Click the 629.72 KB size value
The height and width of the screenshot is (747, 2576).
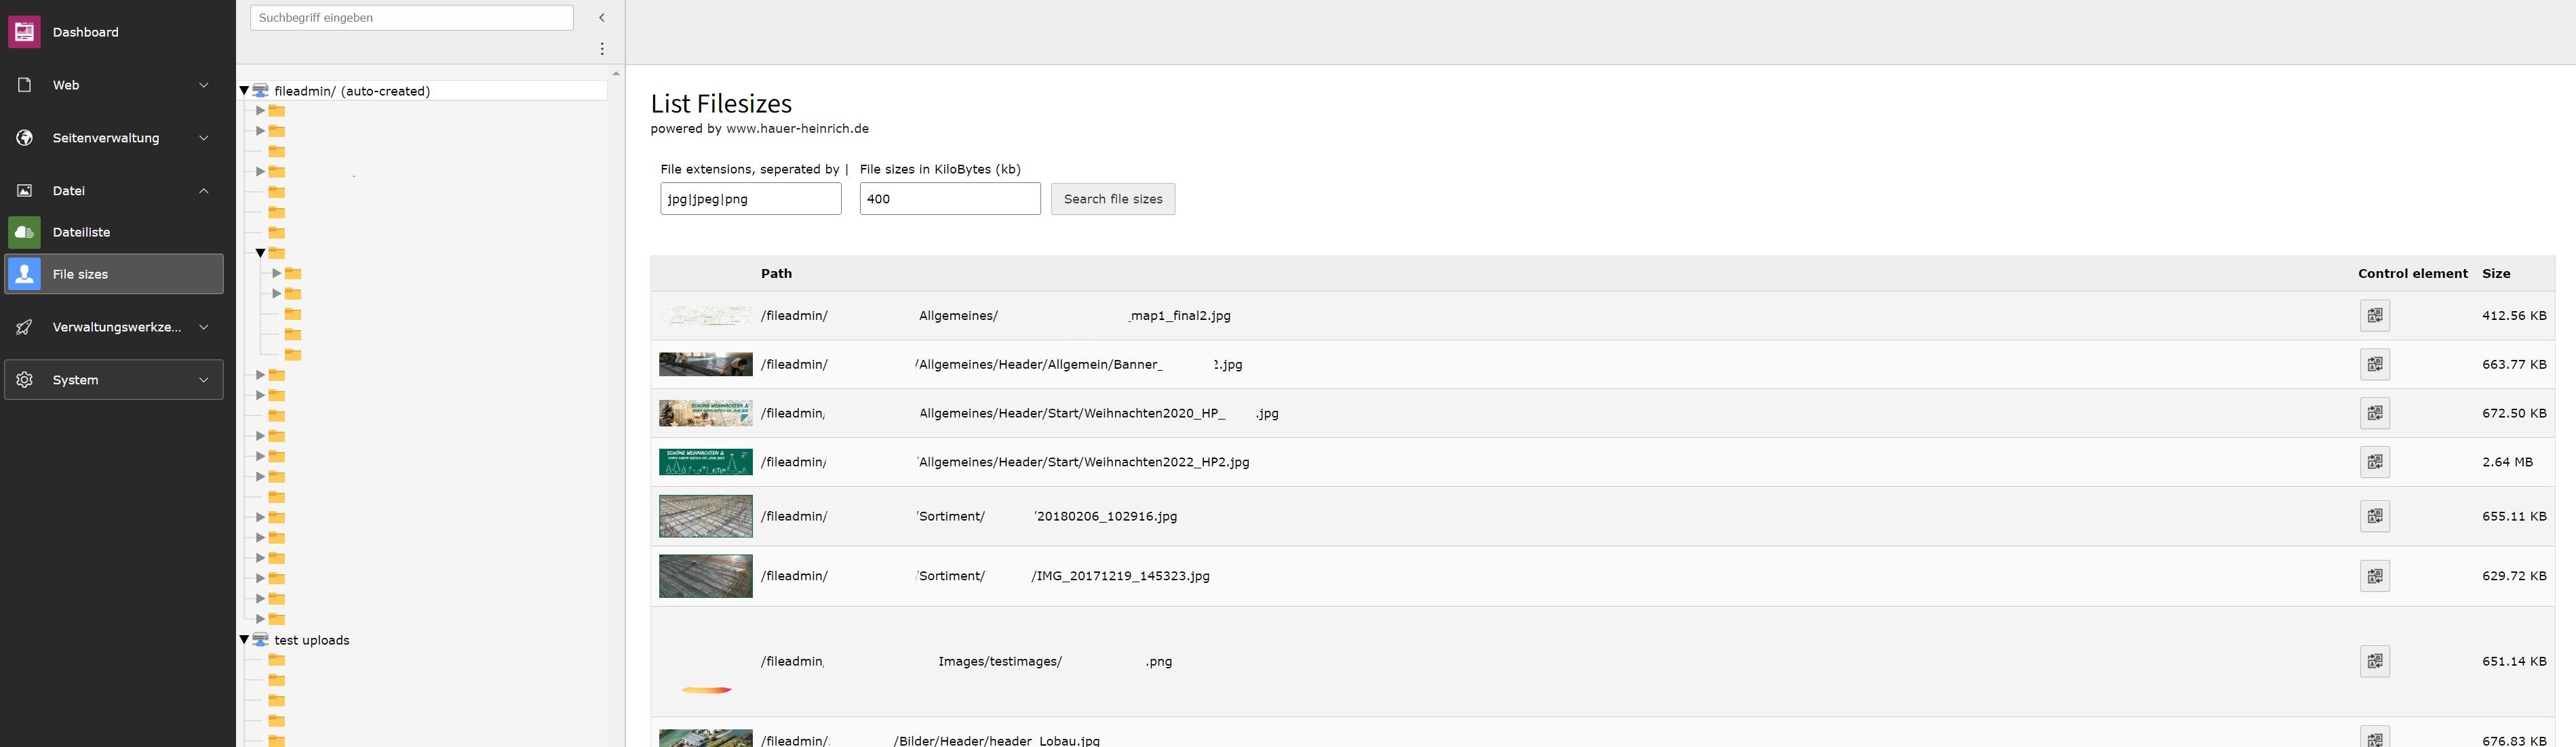[2514, 576]
